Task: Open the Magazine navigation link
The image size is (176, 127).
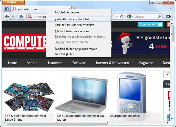Action: coord(146,63)
